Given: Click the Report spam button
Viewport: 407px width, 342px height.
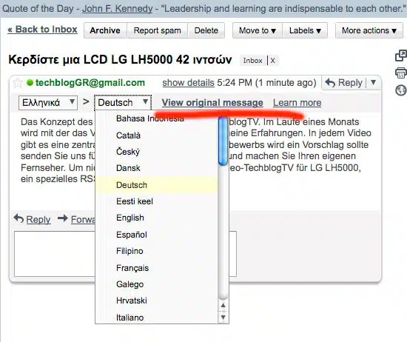Looking at the screenshot, I should pyautogui.click(x=158, y=30).
